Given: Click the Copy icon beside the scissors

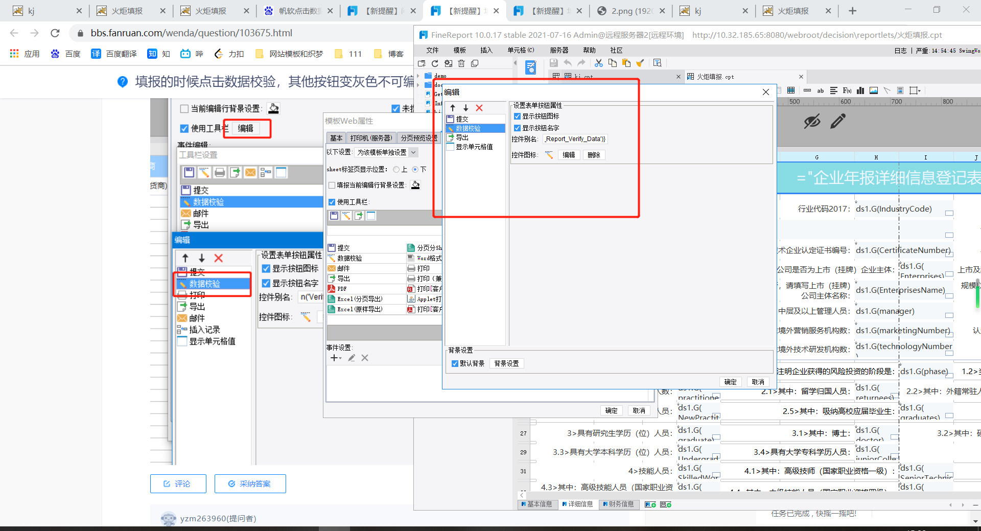Looking at the screenshot, I should point(612,63).
